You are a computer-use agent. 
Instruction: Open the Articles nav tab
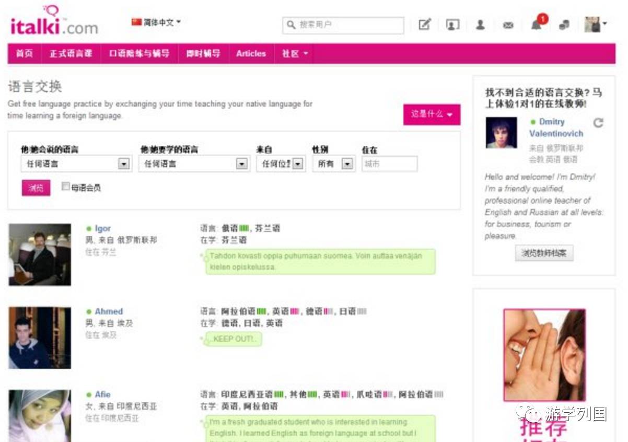pyautogui.click(x=251, y=54)
